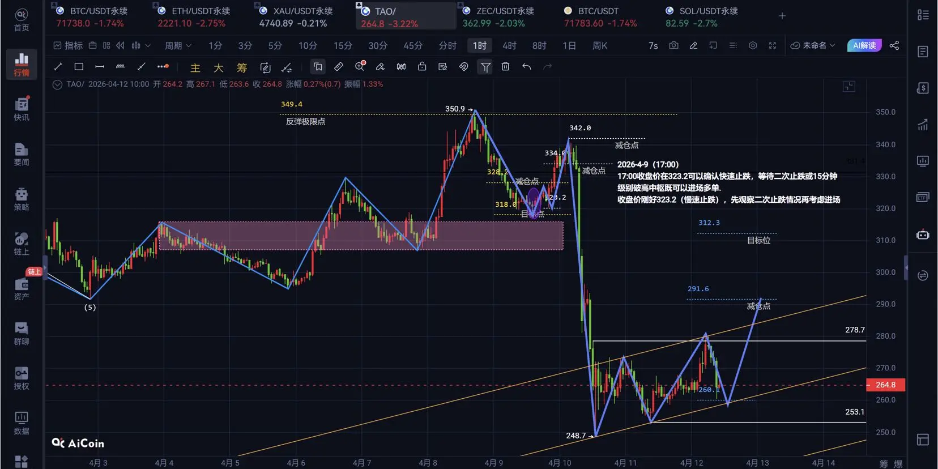Toggle the 主 main-force indicator

click(195, 68)
